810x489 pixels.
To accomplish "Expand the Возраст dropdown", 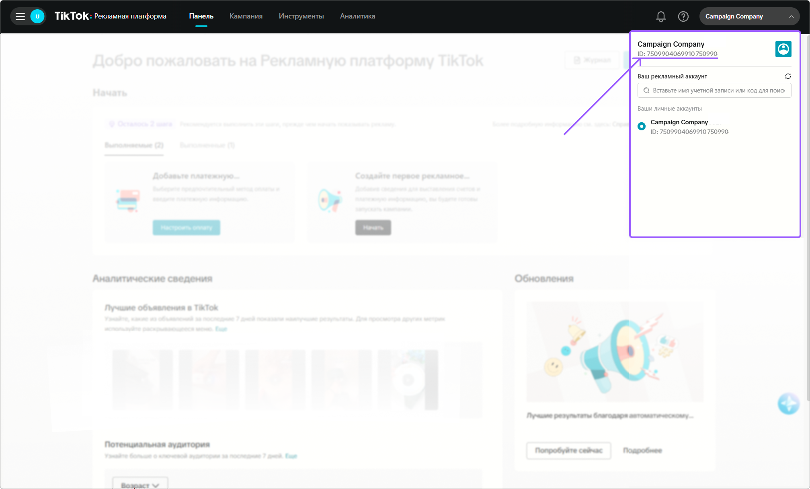I will pos(140,485).
